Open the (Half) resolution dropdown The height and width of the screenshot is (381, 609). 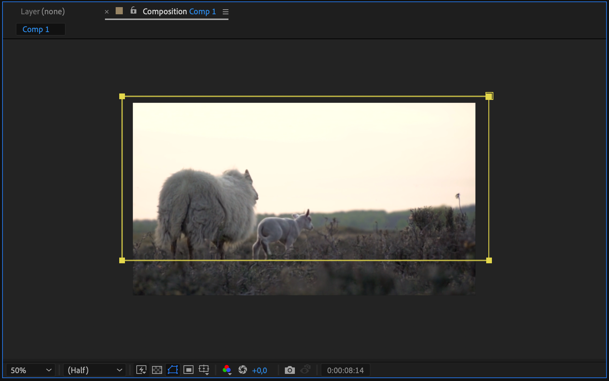click(95, 370)
